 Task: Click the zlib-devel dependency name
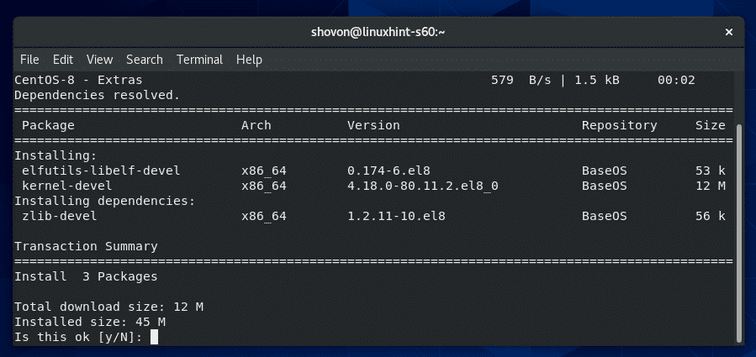(59, 216)
